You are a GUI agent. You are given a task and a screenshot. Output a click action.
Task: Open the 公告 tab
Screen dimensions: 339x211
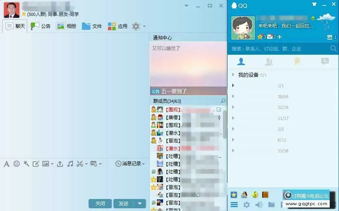(x=40, y=26)
